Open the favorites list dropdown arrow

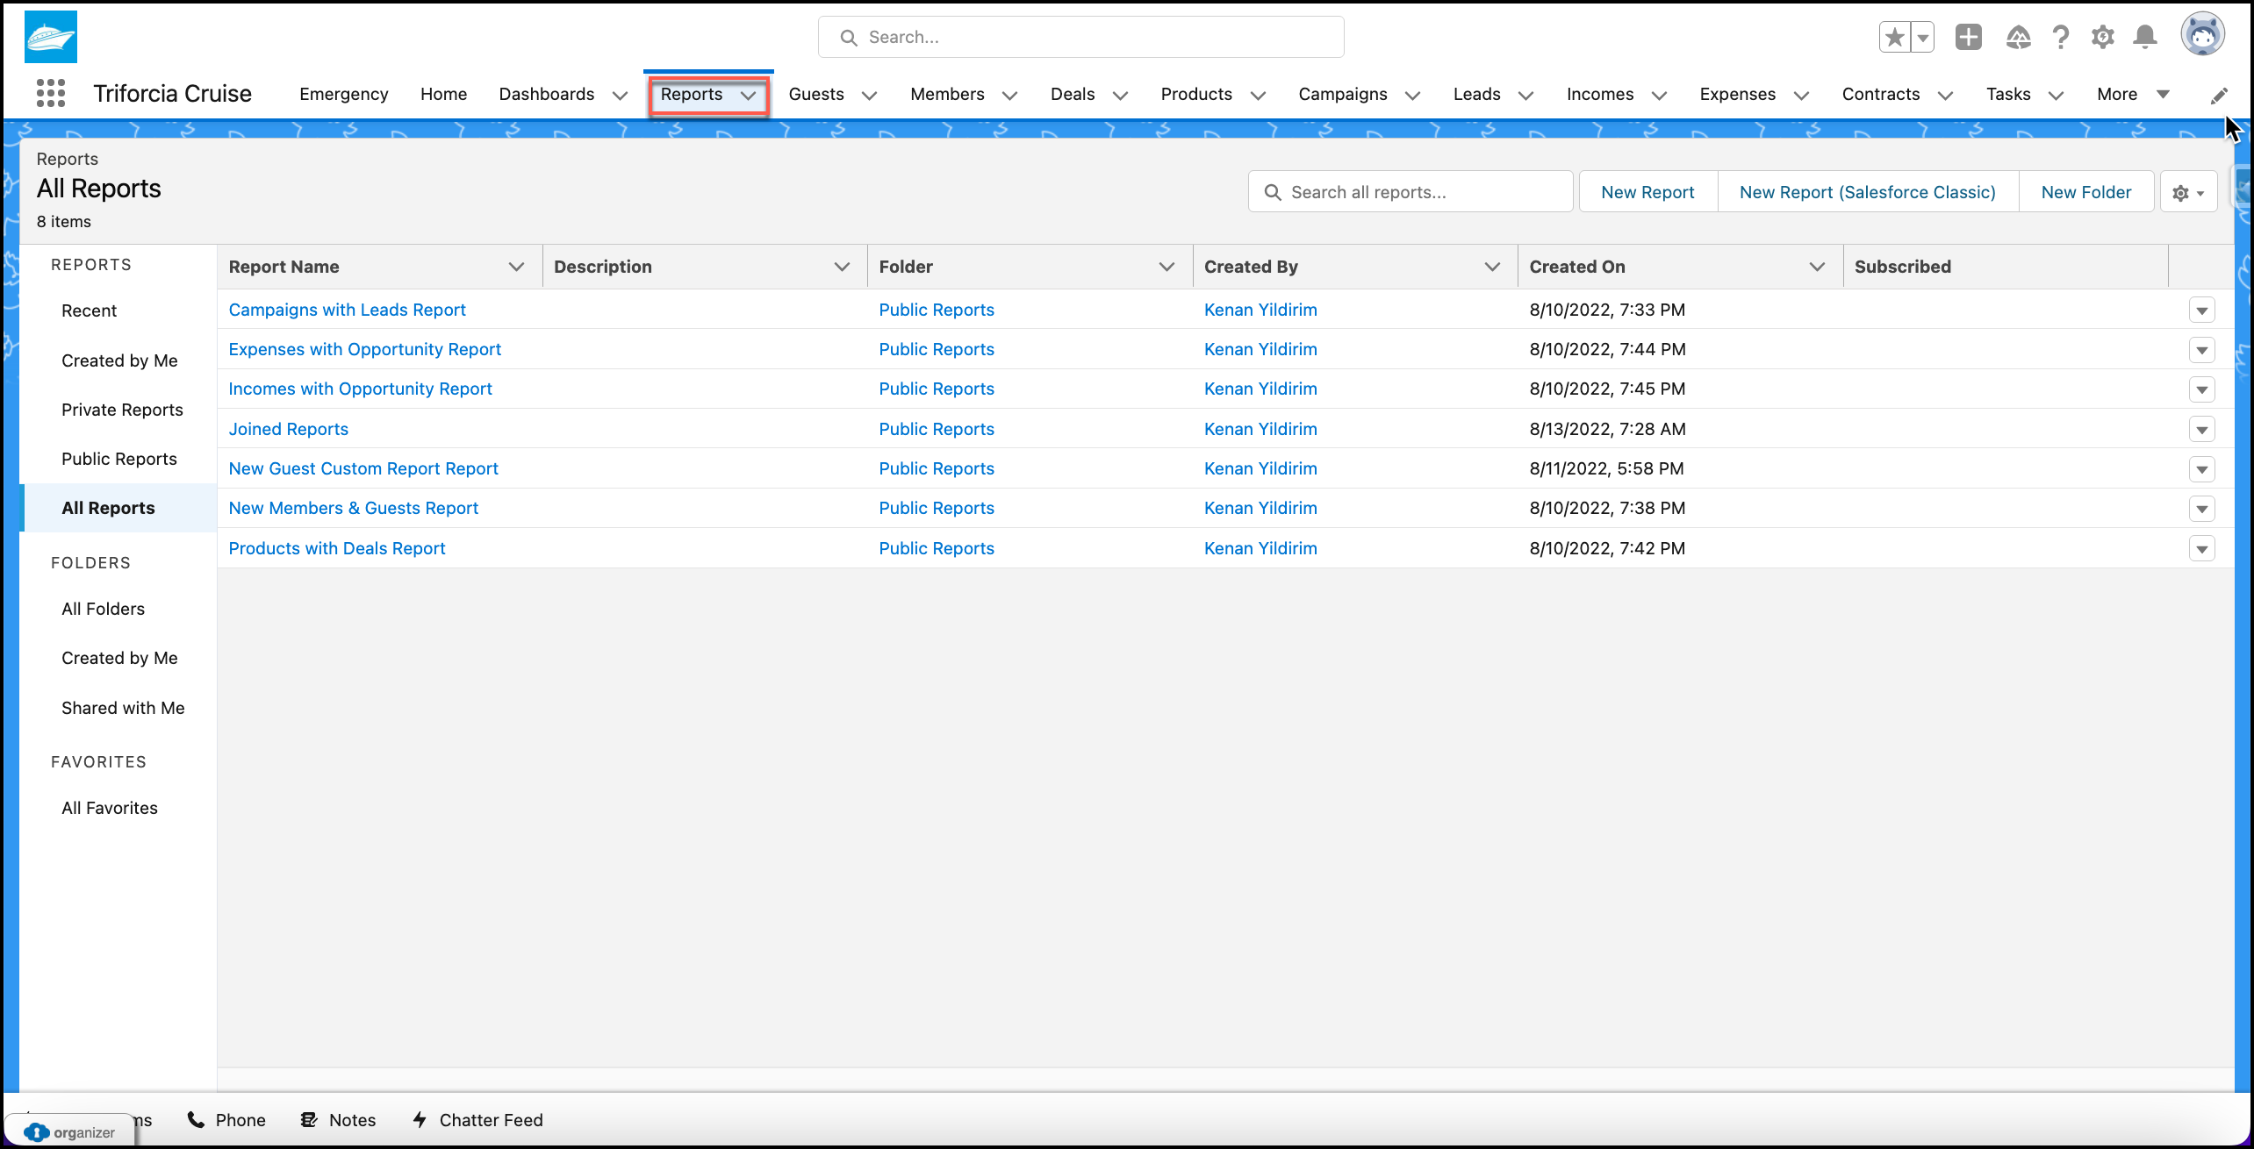pos(1923,37)
